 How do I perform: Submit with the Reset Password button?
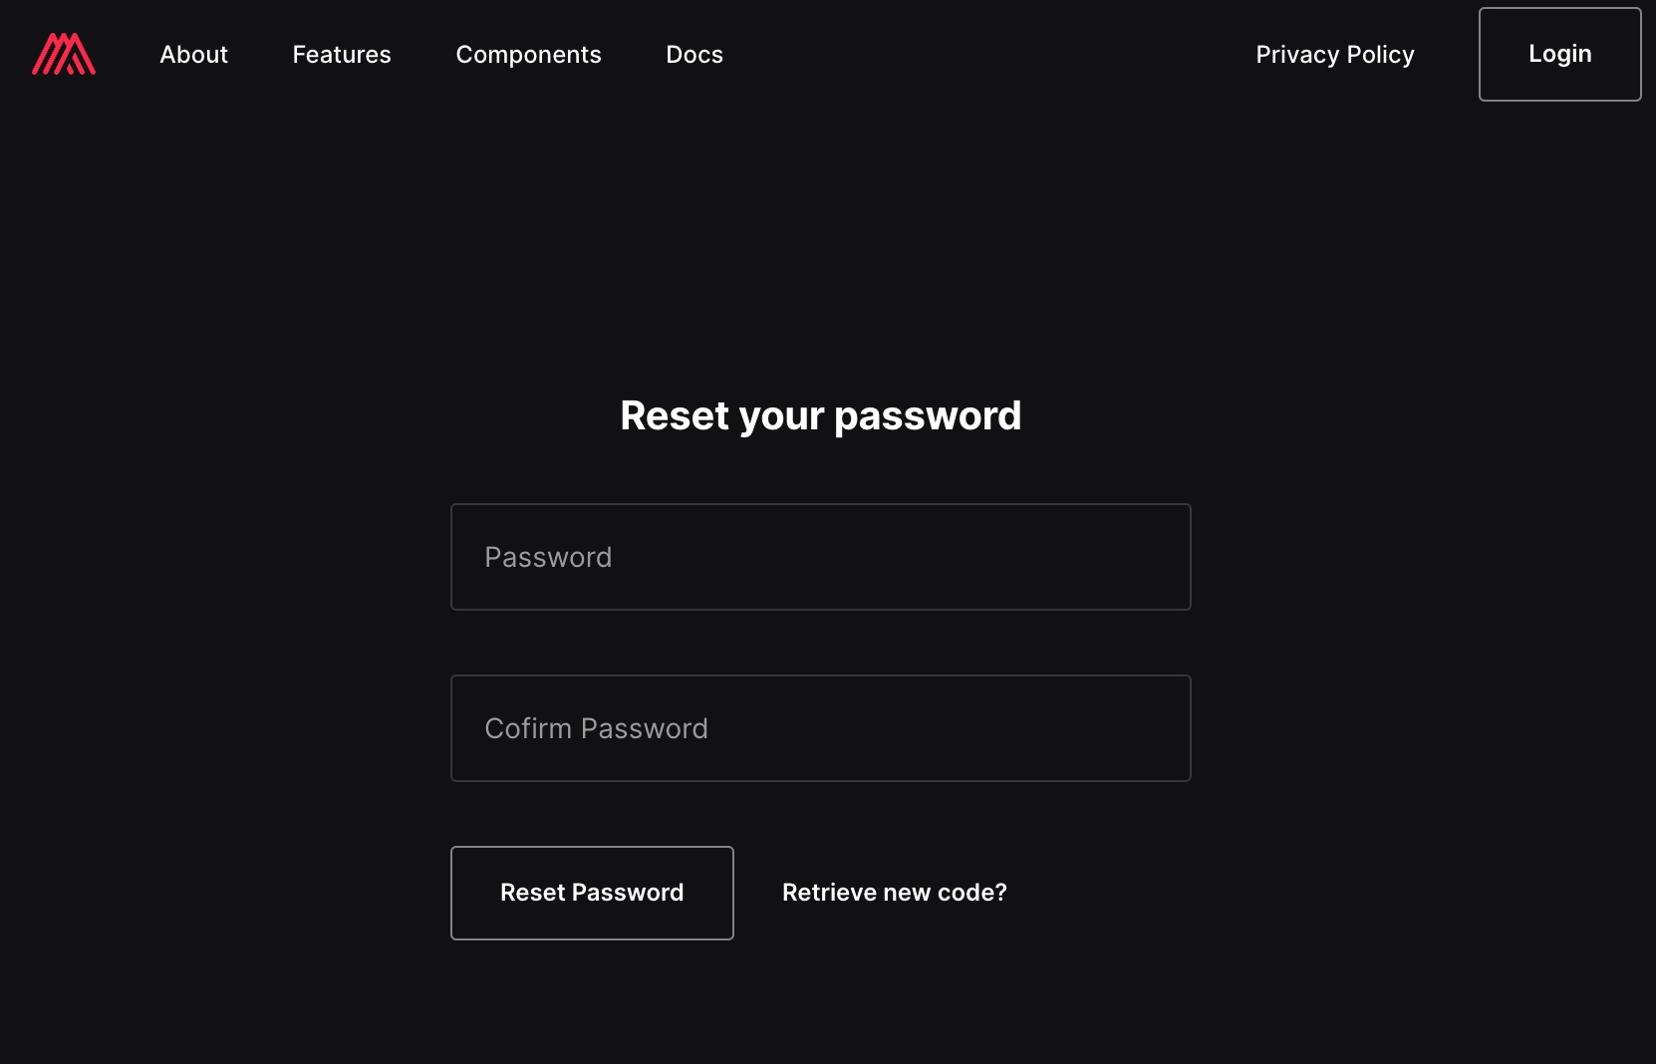(x=592, y=893)
